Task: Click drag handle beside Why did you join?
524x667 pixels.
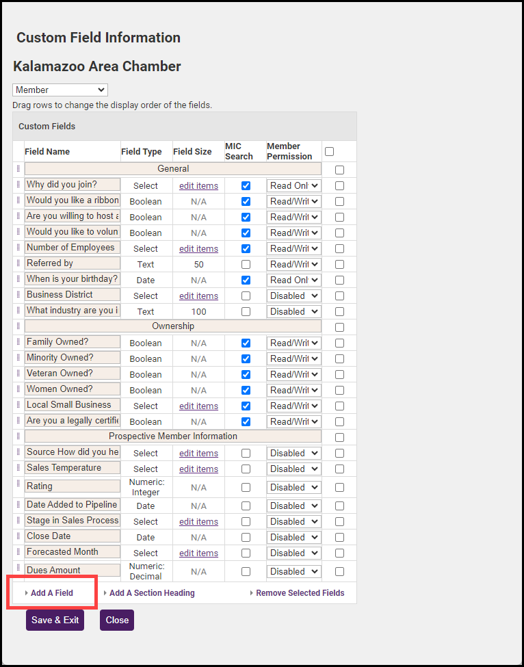Action: pos(18,185)
